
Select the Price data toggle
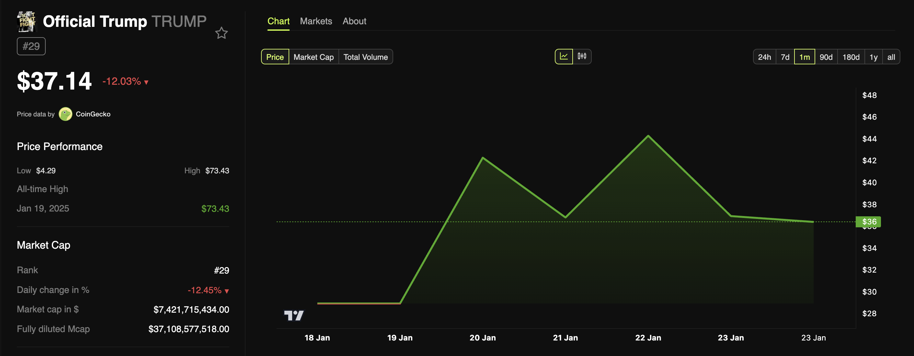[275, 57]
